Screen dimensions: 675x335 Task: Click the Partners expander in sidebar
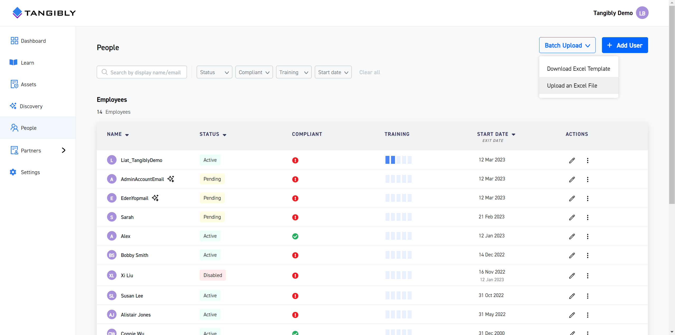click(64, 150)
